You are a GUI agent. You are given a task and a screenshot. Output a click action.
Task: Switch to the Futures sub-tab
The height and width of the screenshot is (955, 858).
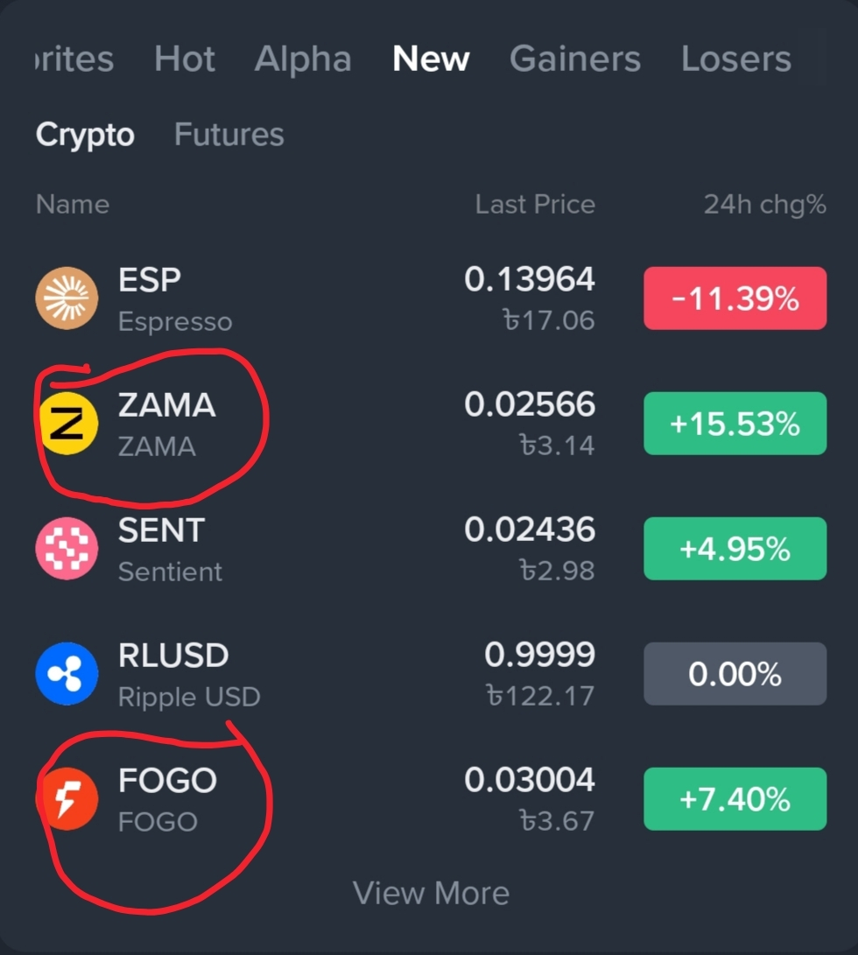pyautogui.click(x=229, y=134)
